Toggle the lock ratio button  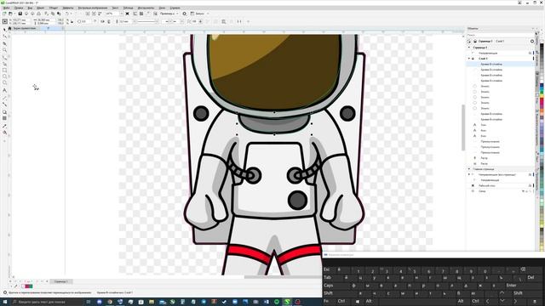point(72,21)
